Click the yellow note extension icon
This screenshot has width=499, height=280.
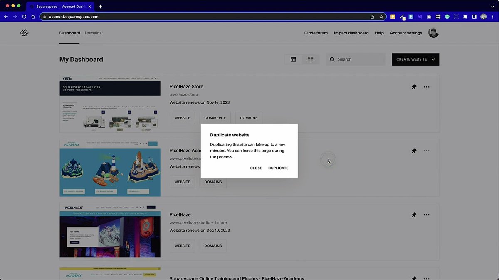click(x=393, y=17)
